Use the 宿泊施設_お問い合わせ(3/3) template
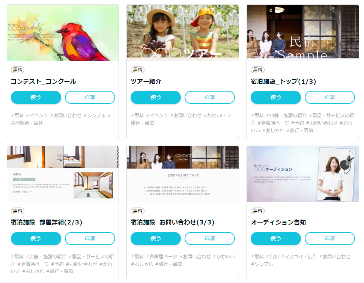 coord(156,238)
